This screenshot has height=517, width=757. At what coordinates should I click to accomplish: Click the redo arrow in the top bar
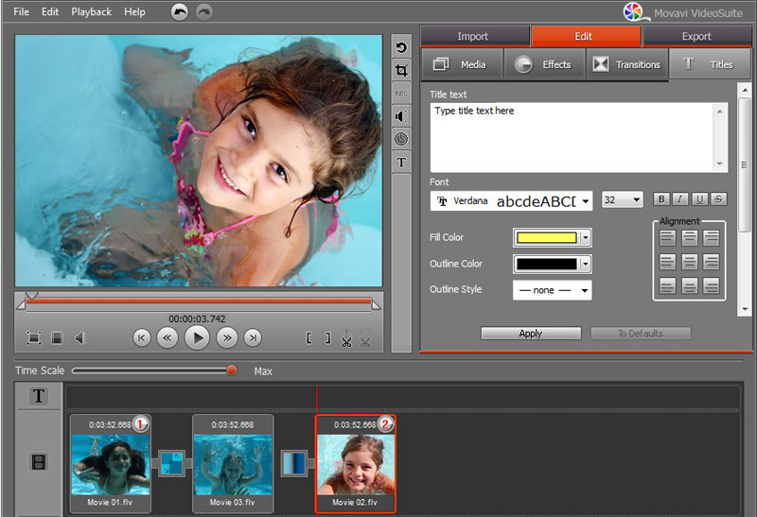(204, 12)
